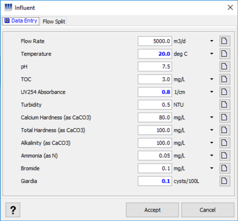Click the Accept button
The width and height of the screenshot is (238, 221).
tap(152, 210)
